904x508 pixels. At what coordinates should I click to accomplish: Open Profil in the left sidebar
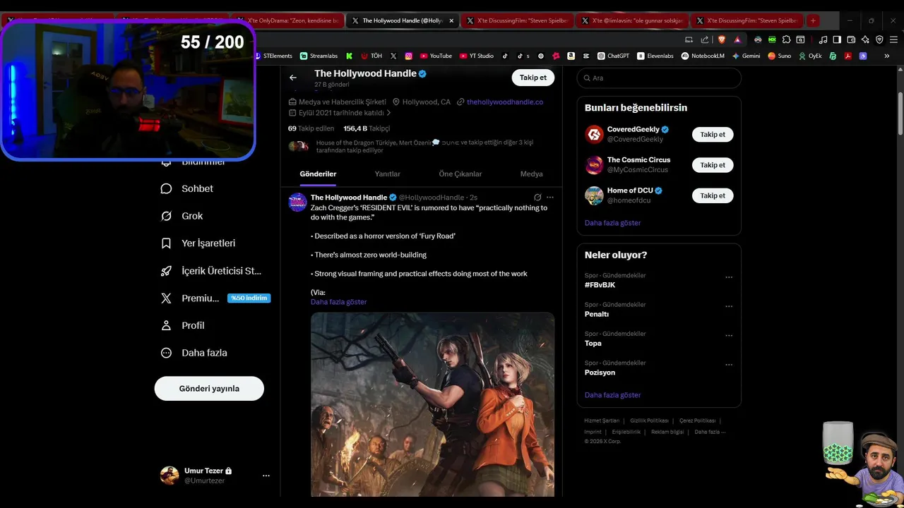click(182, 325)
